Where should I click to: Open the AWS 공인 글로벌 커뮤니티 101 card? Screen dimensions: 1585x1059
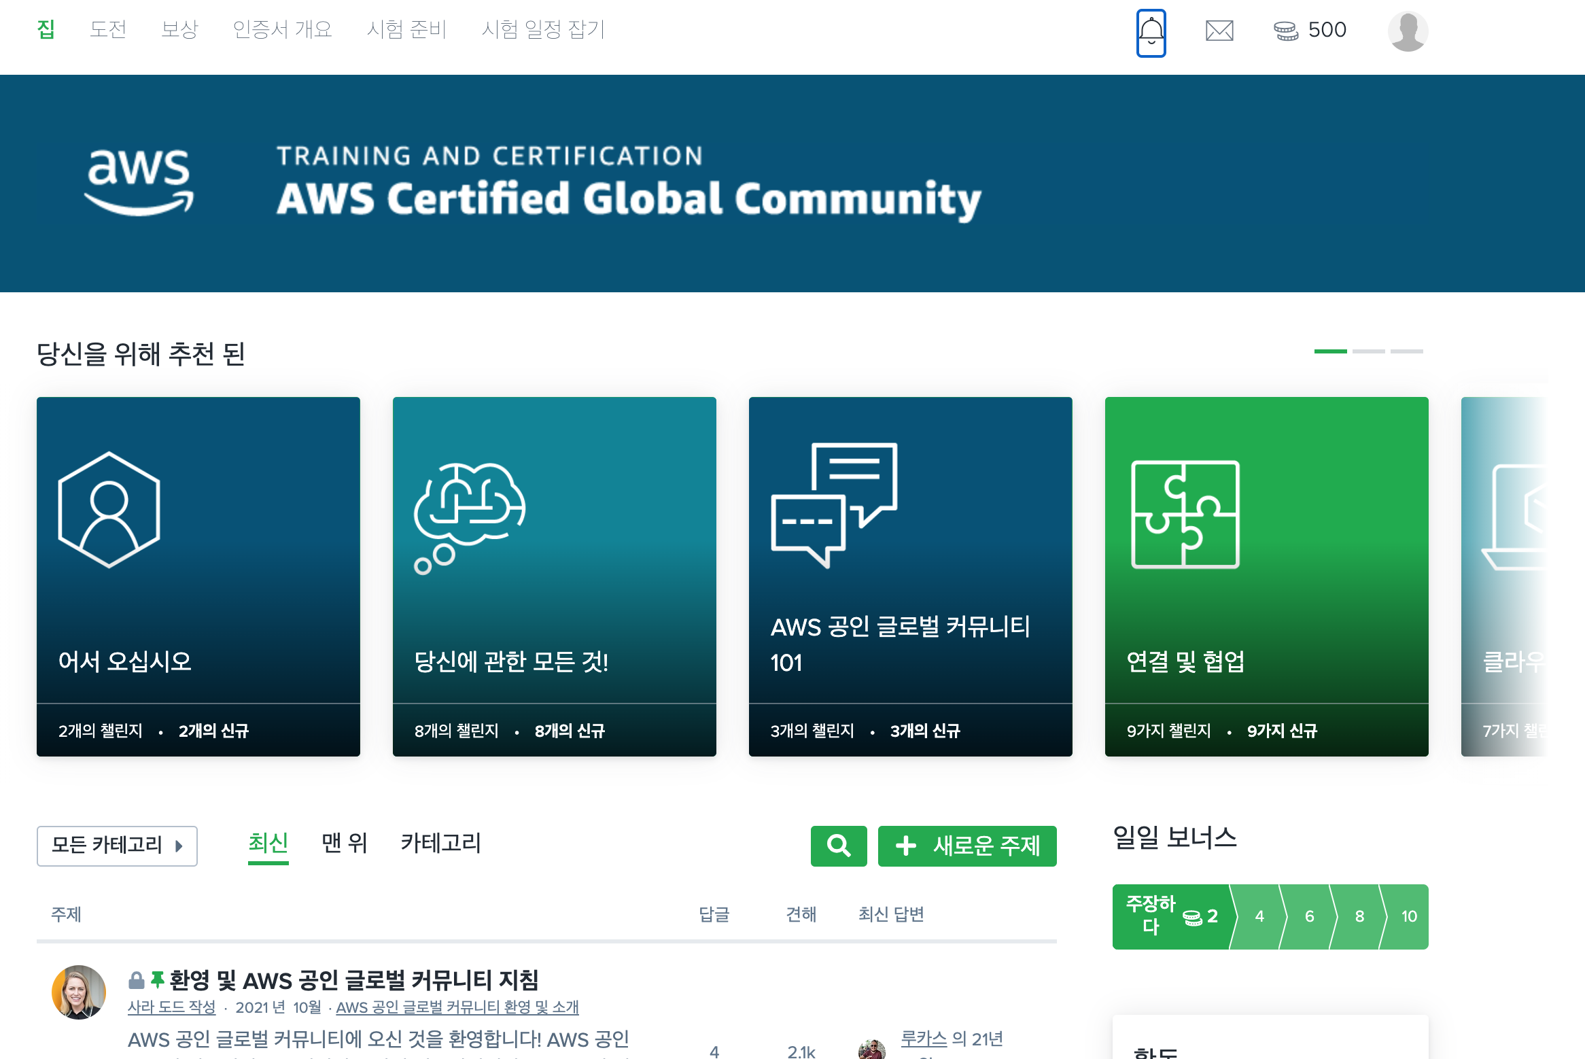pos(910,576)
